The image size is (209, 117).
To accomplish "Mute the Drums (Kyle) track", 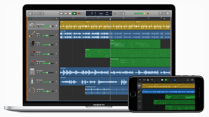I will [37, 26].
